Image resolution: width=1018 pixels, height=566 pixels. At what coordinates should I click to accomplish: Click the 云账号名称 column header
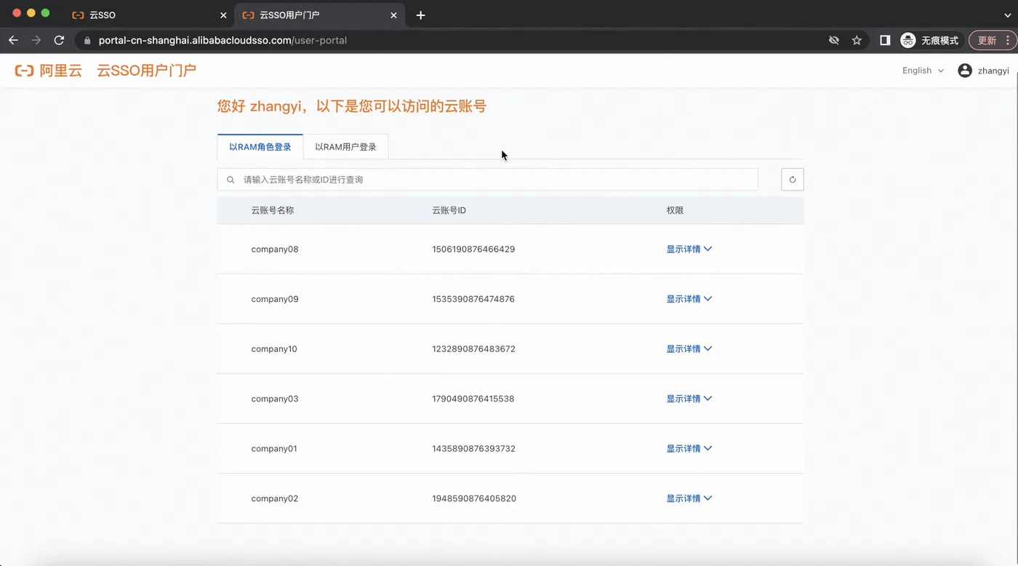tap(273, 210)
